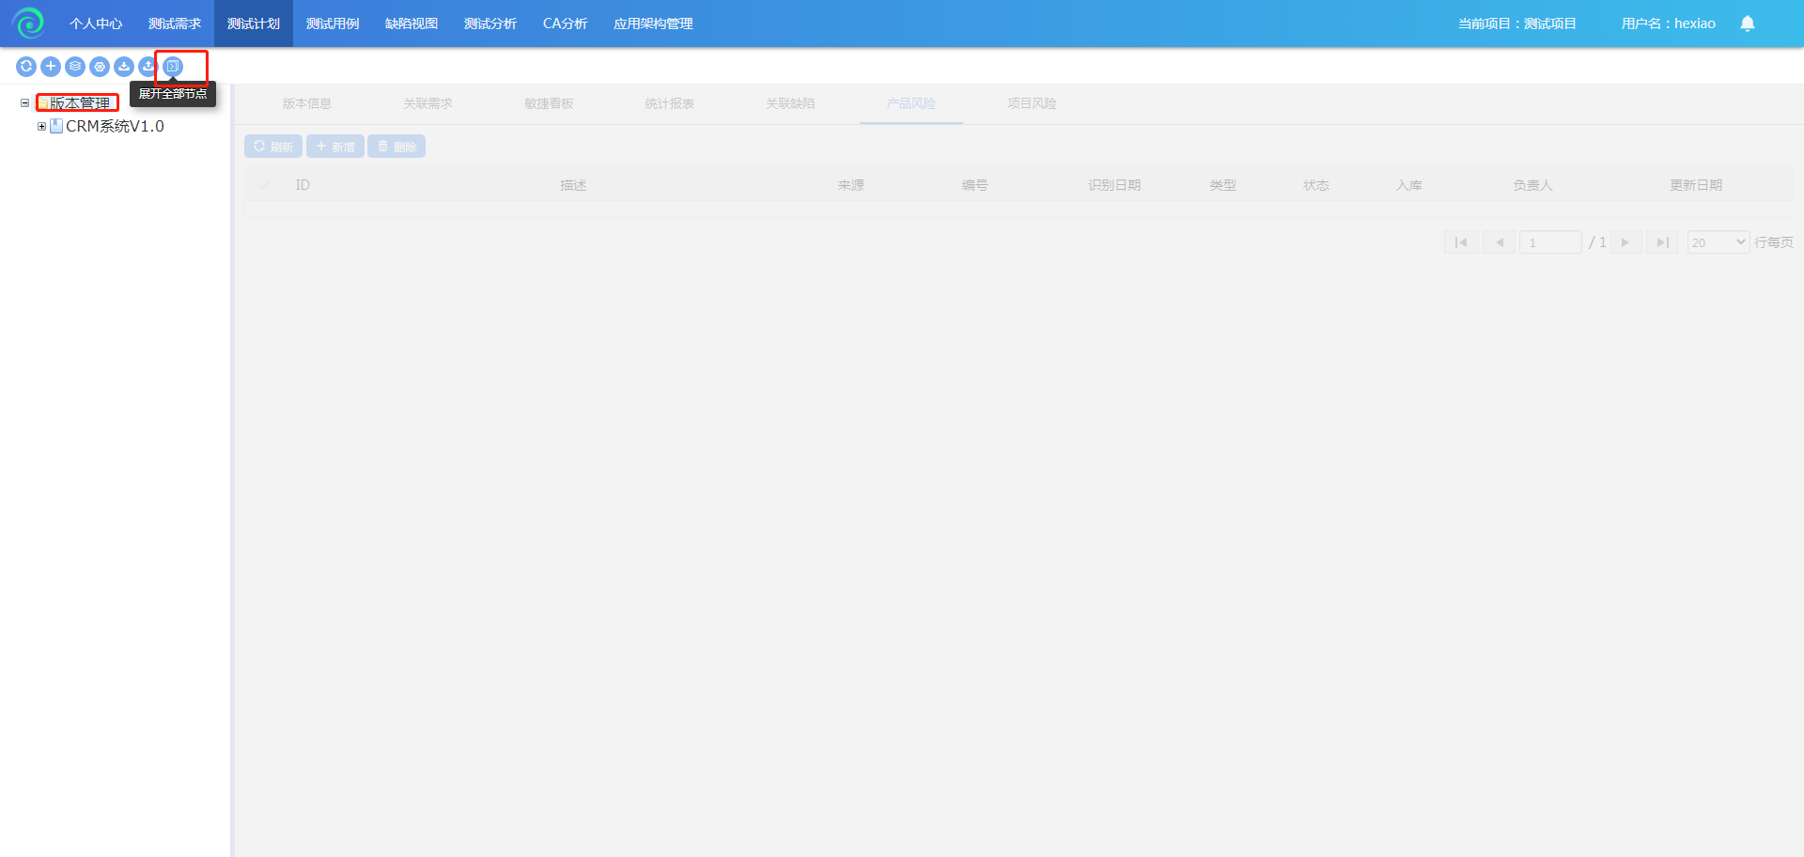Click the stacked layers icon in tree toolbar

click(75, 67)
